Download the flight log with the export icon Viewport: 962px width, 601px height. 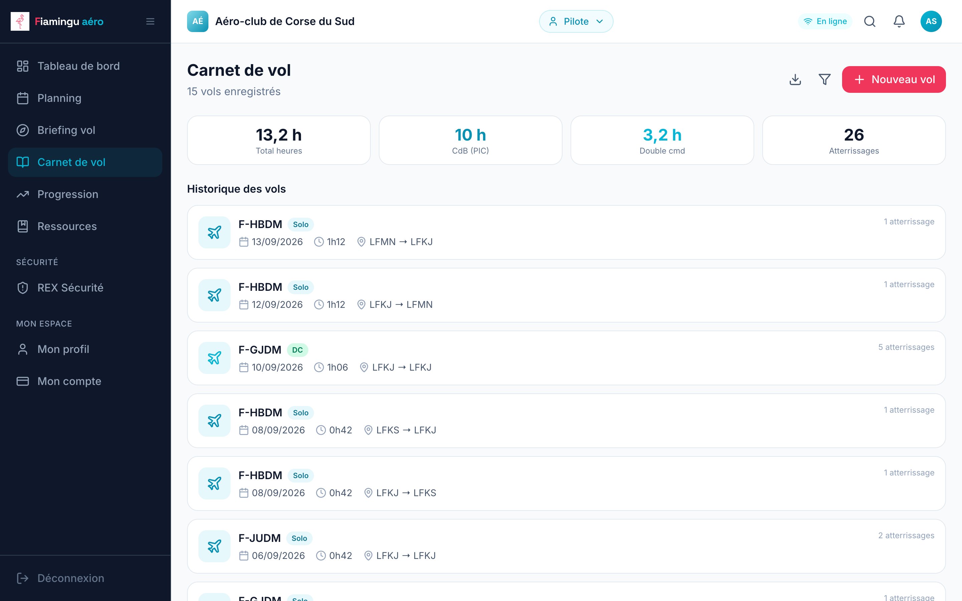[x=795, y=79]
